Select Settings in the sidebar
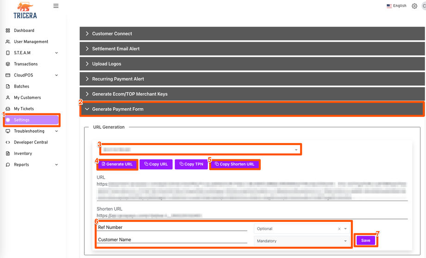Image resolution: width=426 pixels, height=258 pixels. (31, 120)
